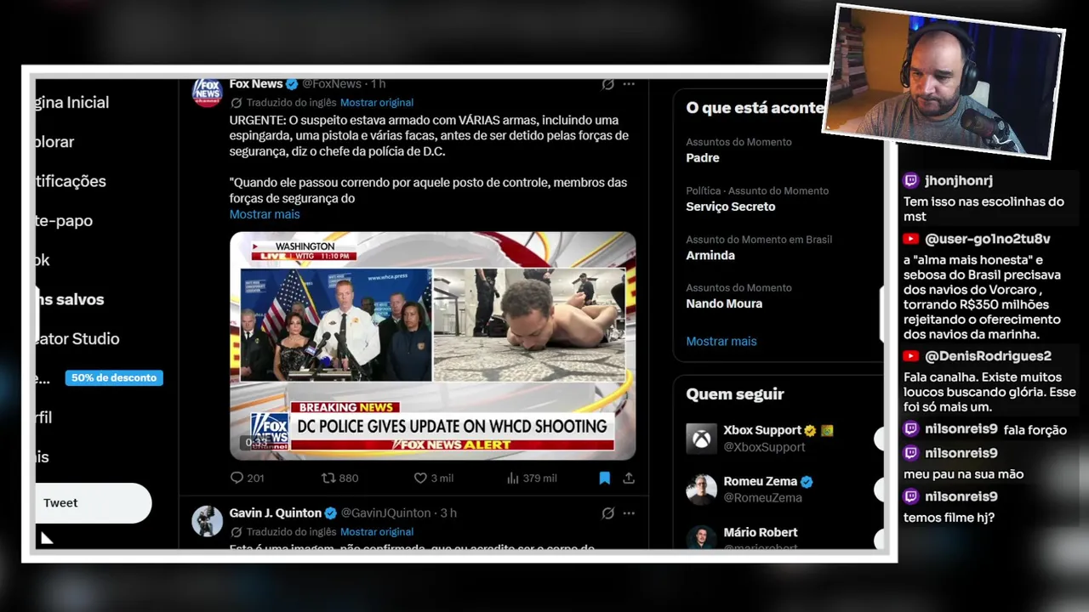Open Gavin J. Quinton display name
The height and width of the screenshot is (612, 1089).
pyautogui.click(x=276, y=513)
